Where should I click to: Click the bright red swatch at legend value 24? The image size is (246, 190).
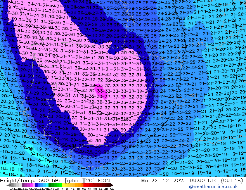(x=85, y=185)
